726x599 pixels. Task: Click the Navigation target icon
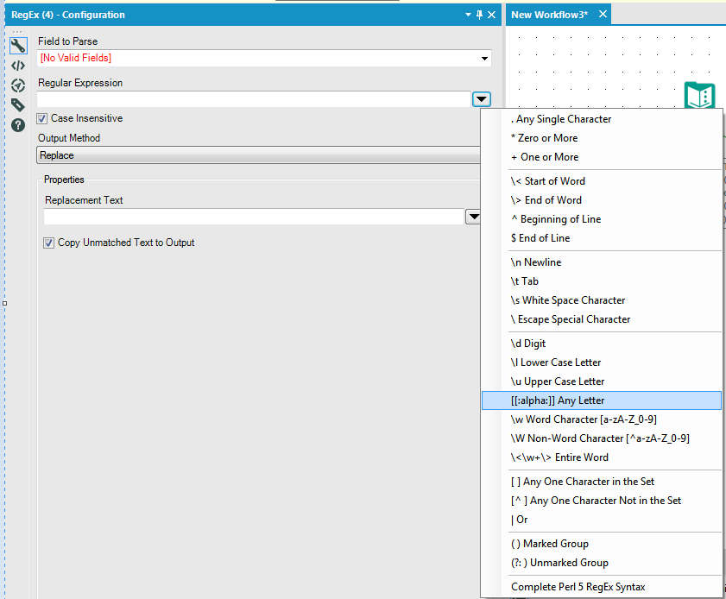[x=17, y=85]
